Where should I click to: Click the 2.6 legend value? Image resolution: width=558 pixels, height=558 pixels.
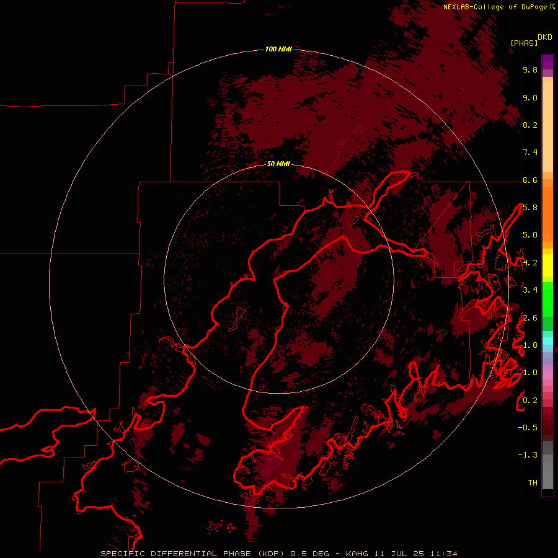[x=530, y=317]
